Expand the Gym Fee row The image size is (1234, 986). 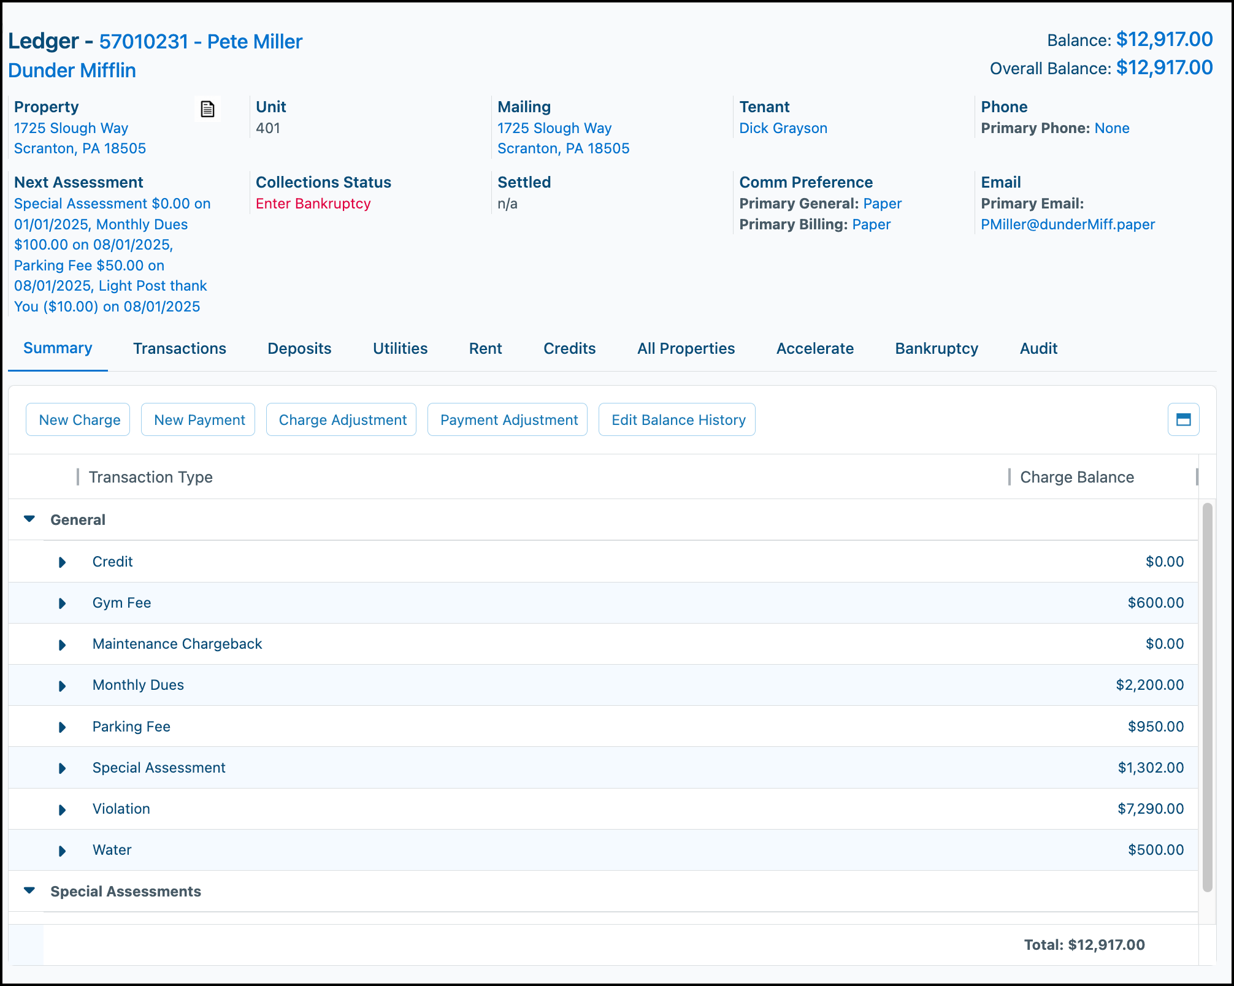62,603
